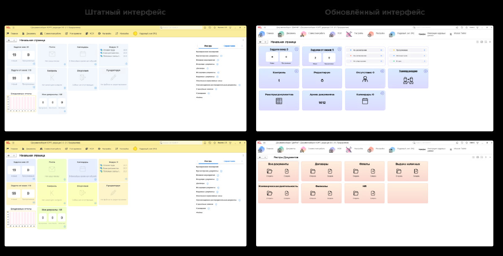Screen dimensions: 503x256
Task: Open Совместная работа section in Реестры Документов window
Action: pos(313,149)
